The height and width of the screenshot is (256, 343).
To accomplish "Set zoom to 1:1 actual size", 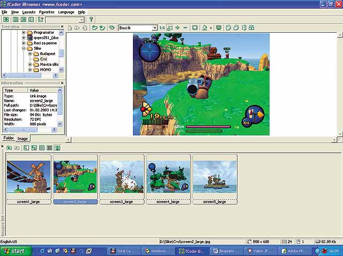I will pyautogui.click(x=162, y=28).
